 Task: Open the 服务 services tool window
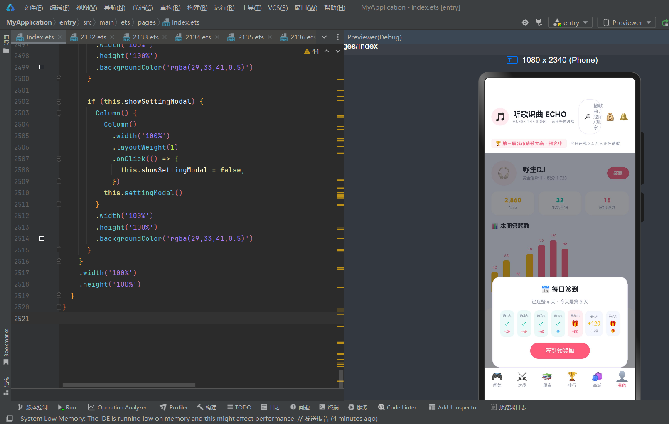pyautogui.click(x=358, y=407)
